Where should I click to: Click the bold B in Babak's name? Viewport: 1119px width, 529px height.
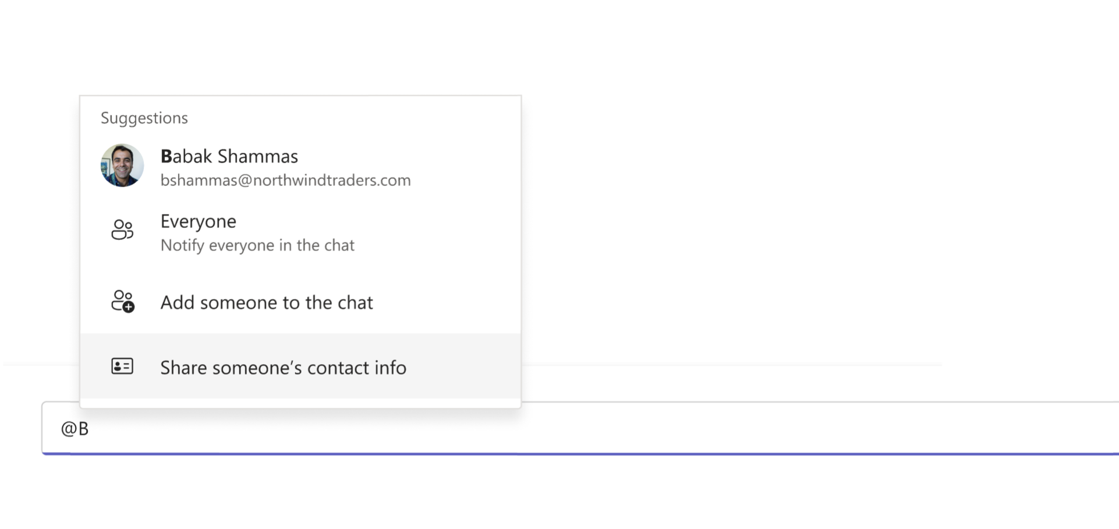(x=166, y=156)
